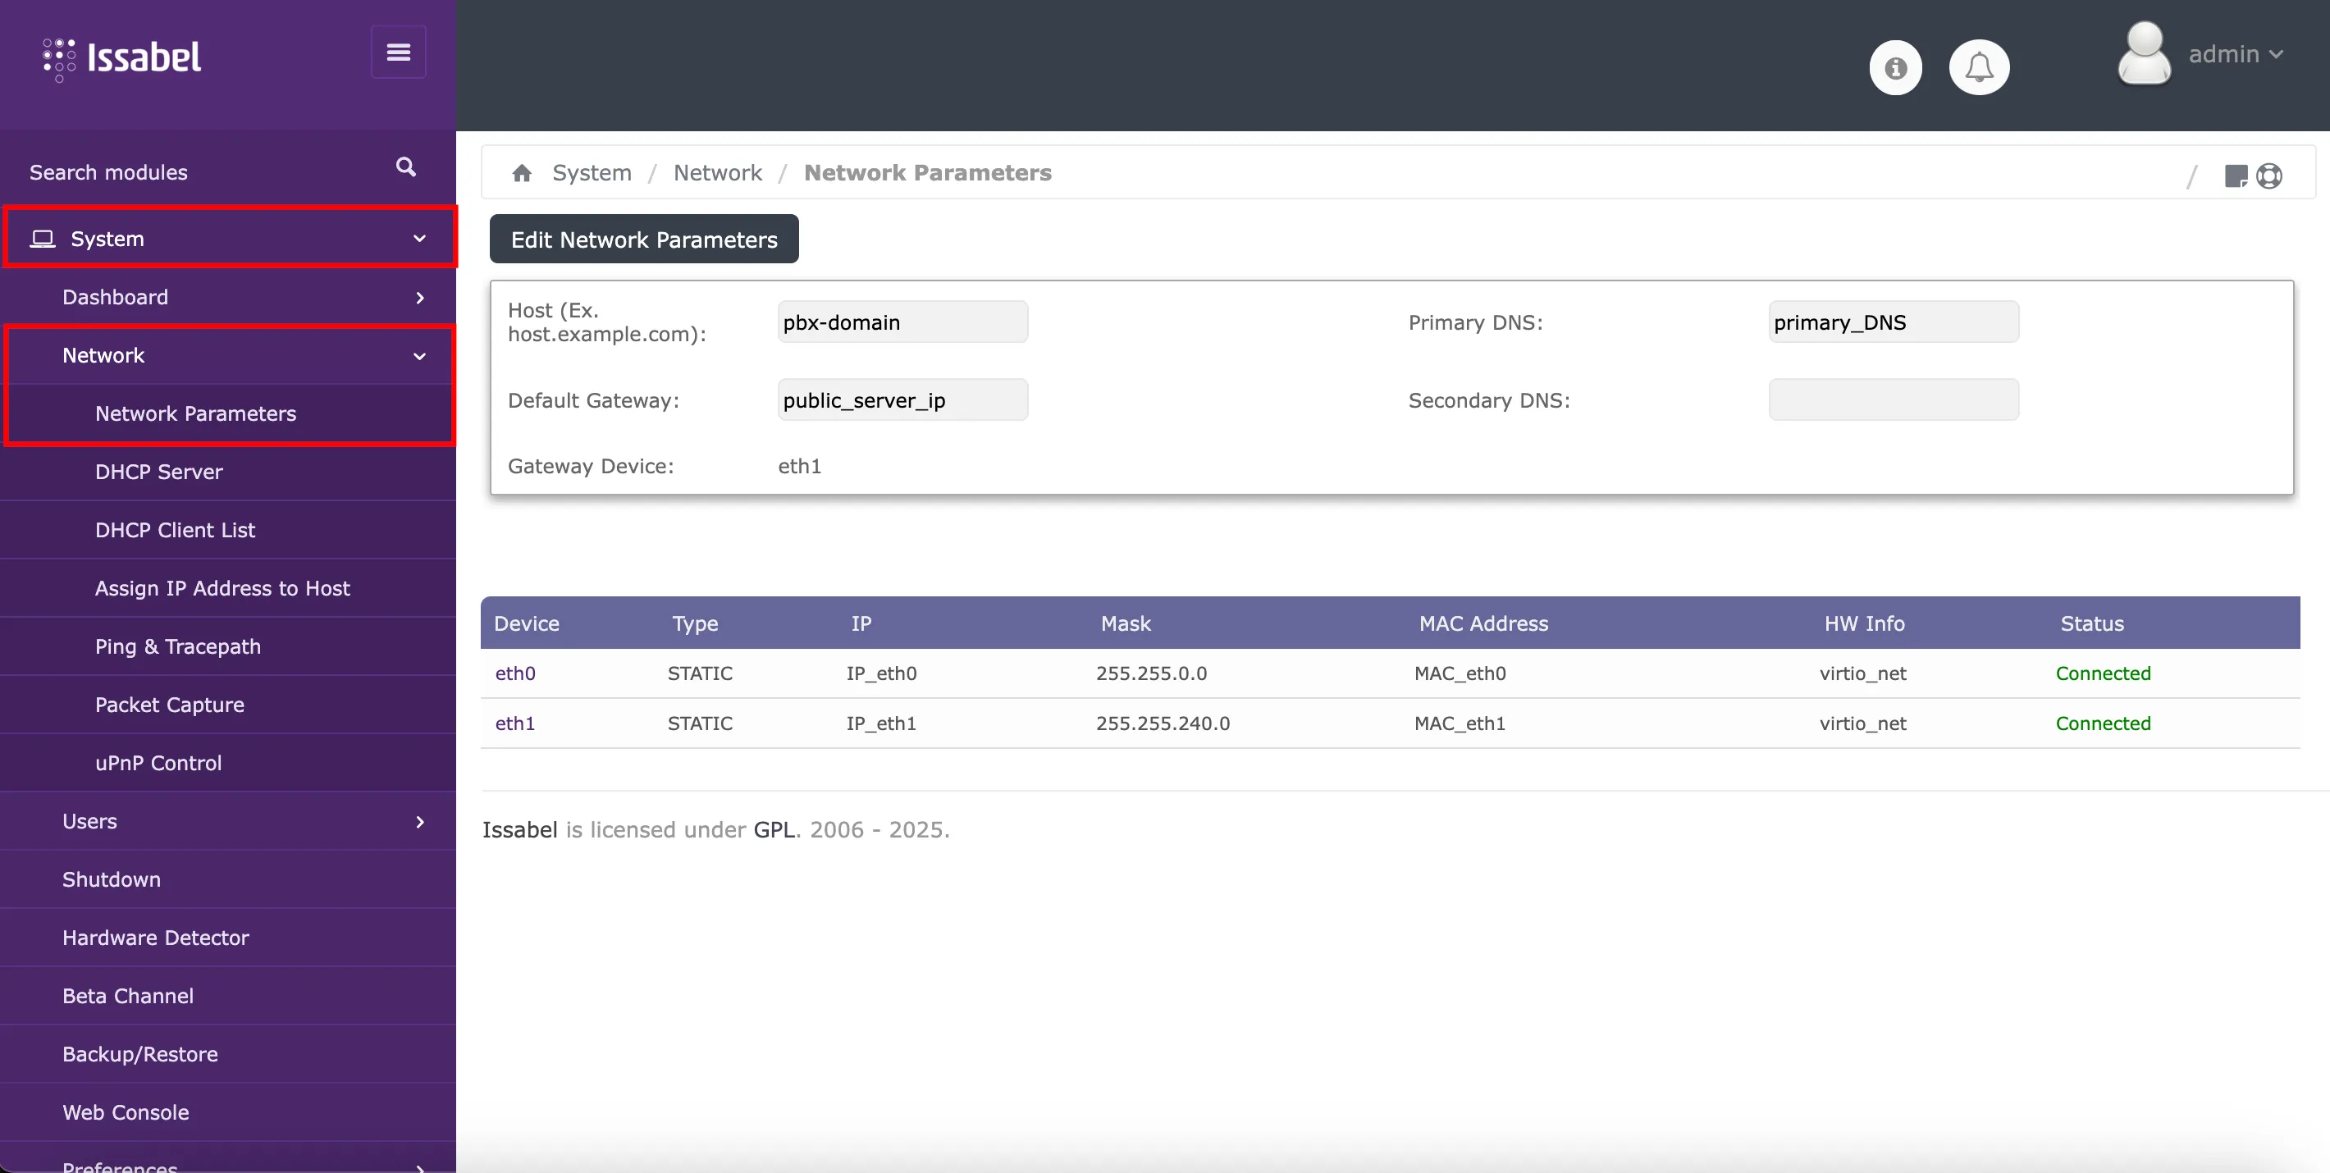Open Ping & Tracepath module
Image resolution: width=2330 pixels, height=1173 pixels.
pos(177,646)
